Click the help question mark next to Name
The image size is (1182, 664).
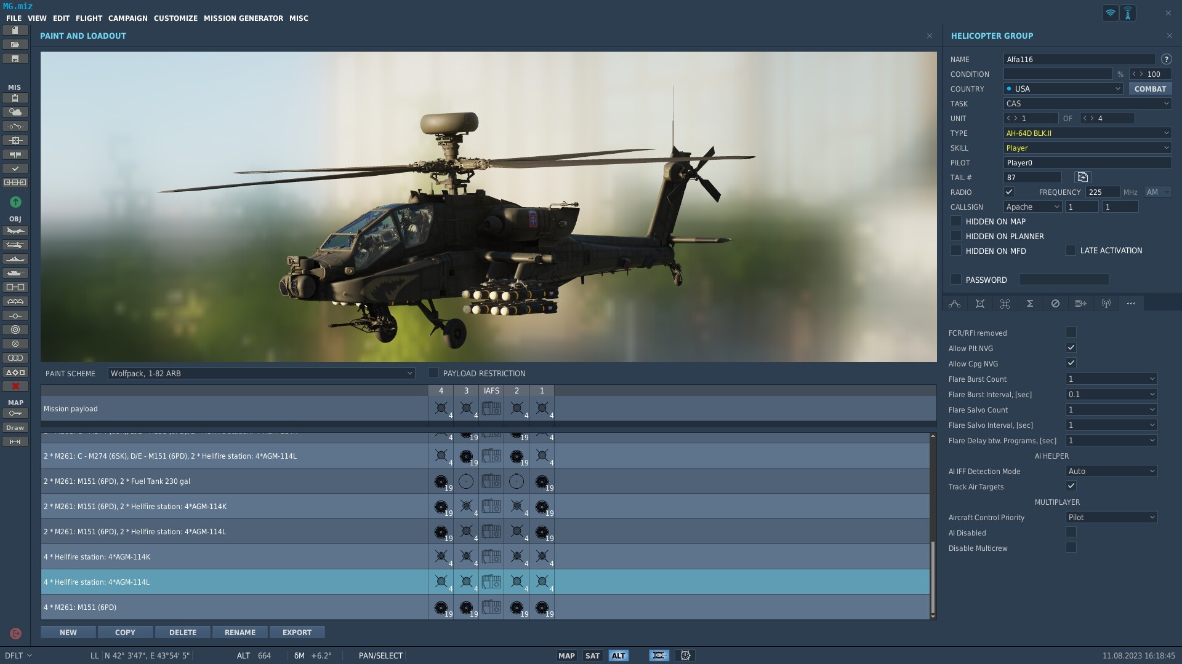[1166, 60]
